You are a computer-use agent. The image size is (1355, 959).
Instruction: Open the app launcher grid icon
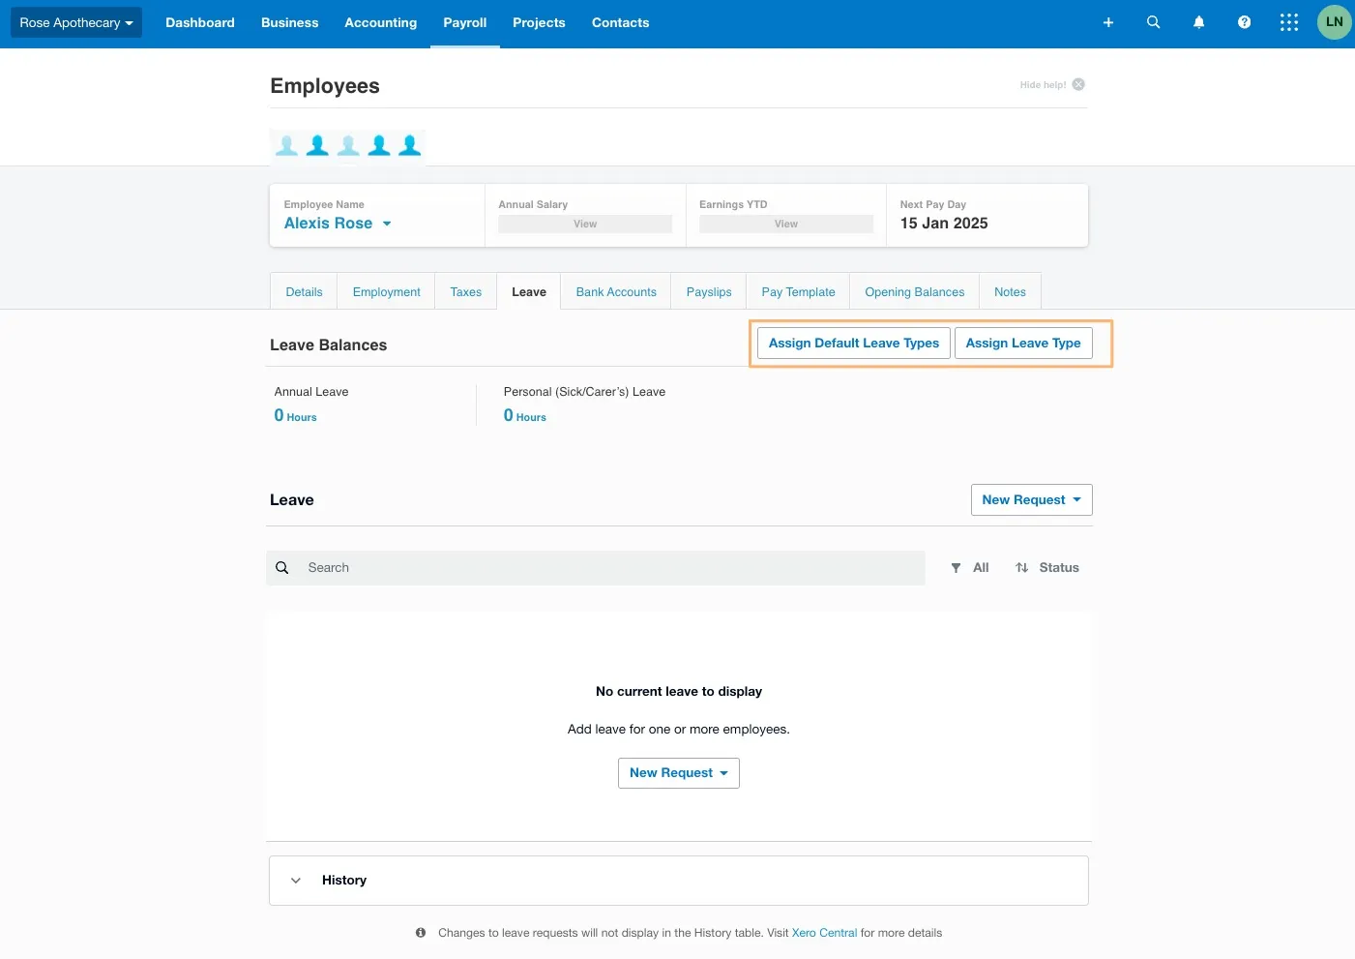(x=1289, y=22)
